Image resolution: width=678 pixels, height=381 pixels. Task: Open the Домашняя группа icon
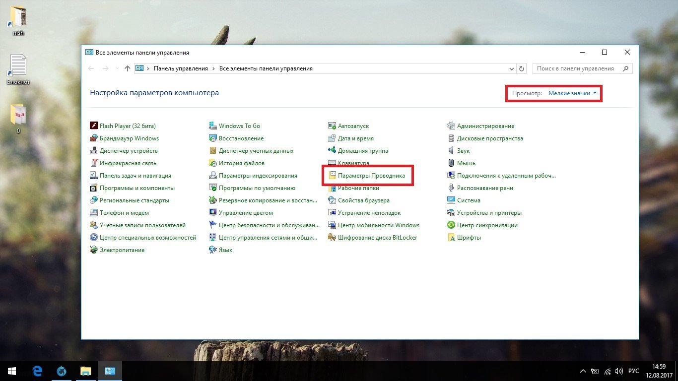pyautogui.click(x=332, y=151)
